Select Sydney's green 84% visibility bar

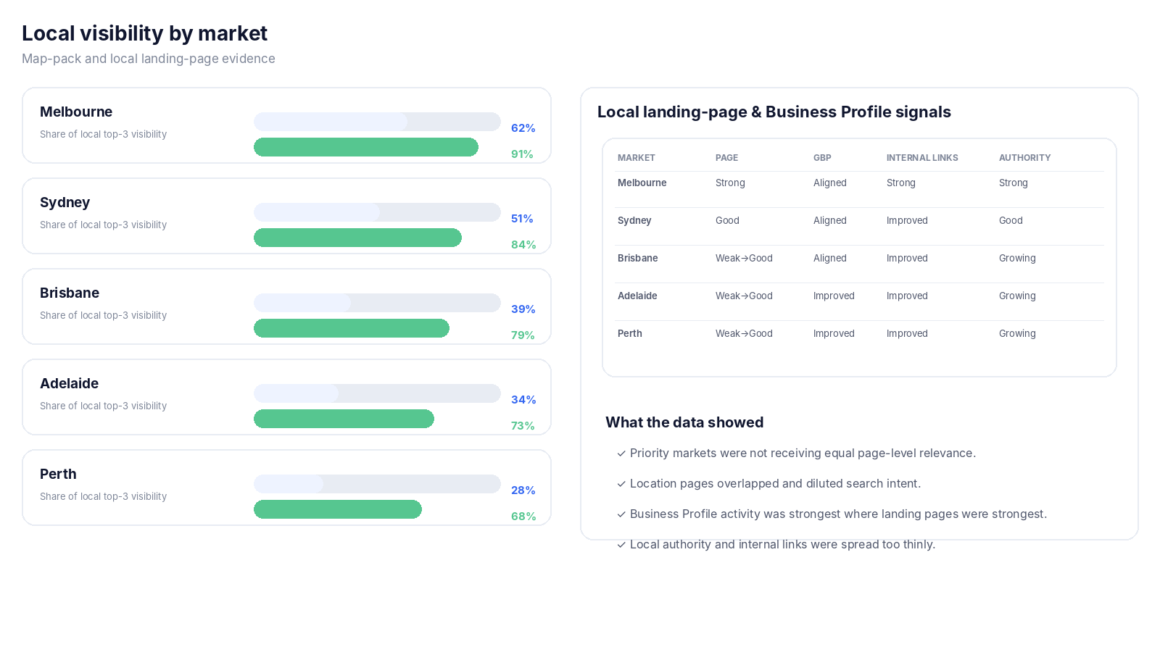coord(357,238)
